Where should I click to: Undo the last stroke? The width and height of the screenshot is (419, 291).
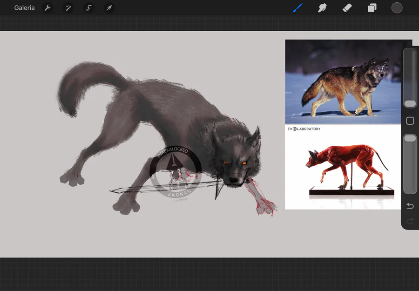click(x=410, y=206)
